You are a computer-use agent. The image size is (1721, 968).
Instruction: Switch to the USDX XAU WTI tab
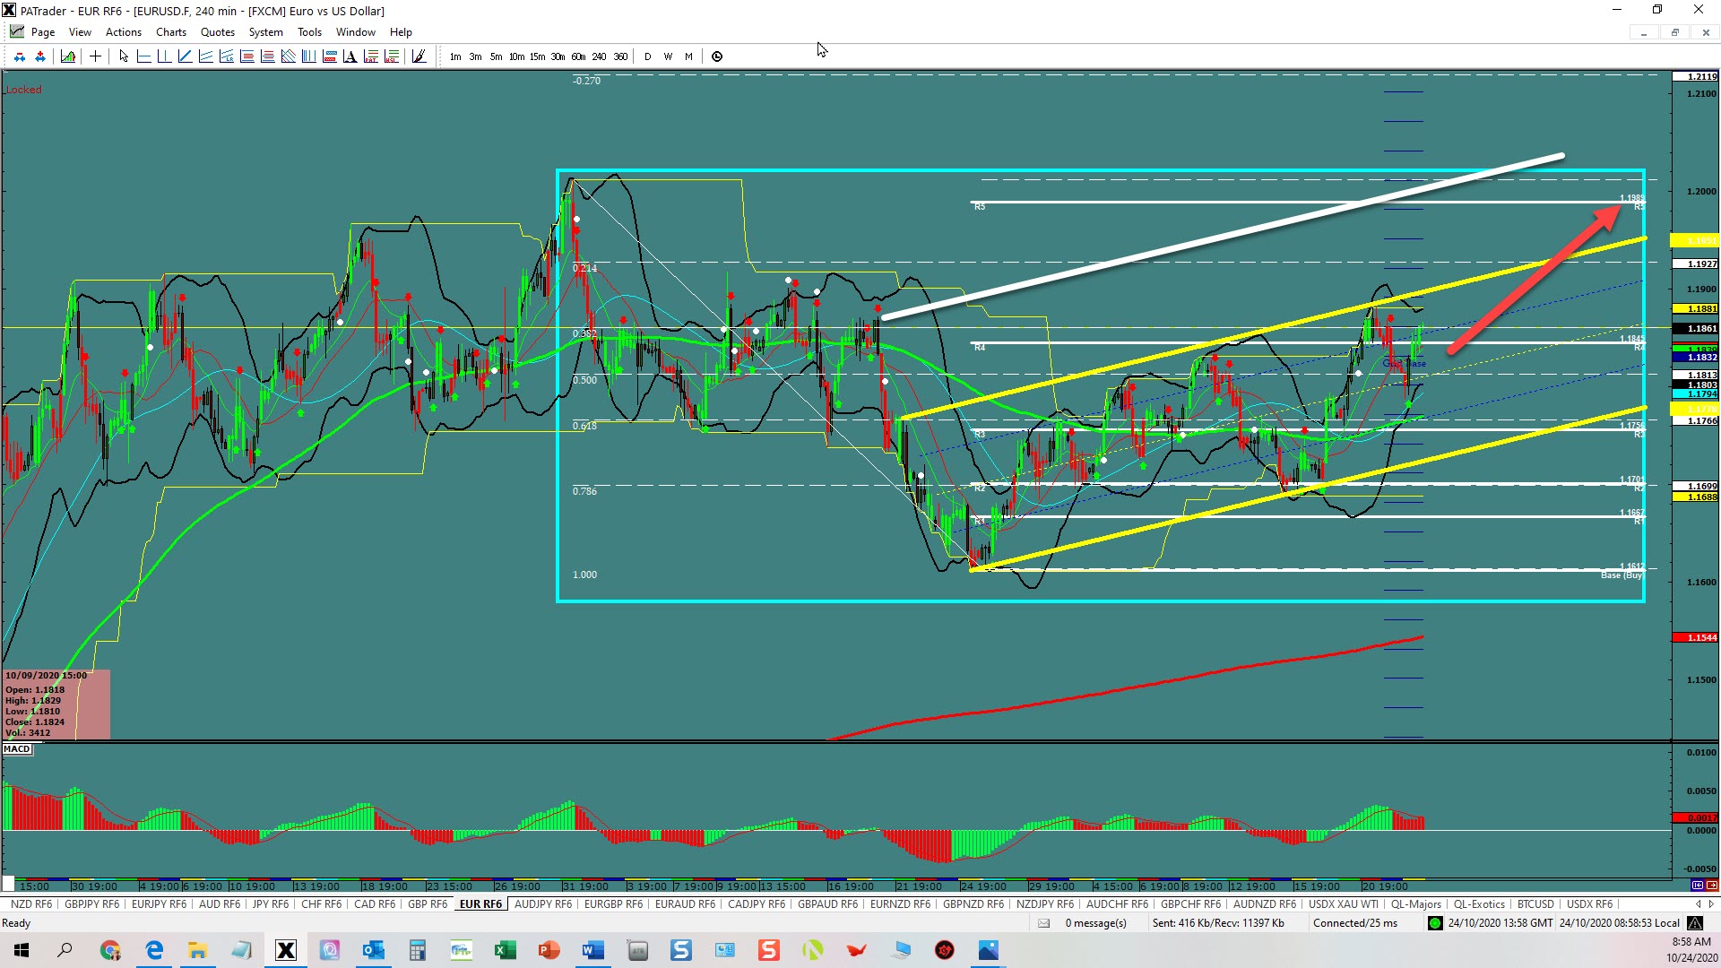(x=1344, y=904)
